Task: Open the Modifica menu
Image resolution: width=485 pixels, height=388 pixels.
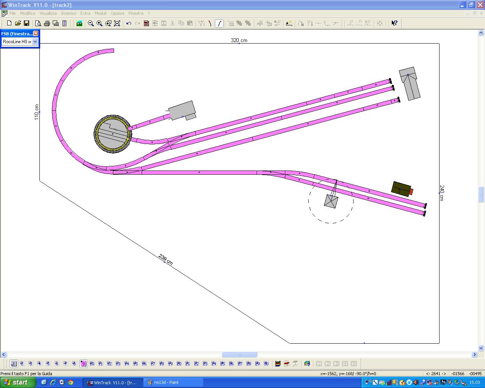Action: [x=28, y=13]
